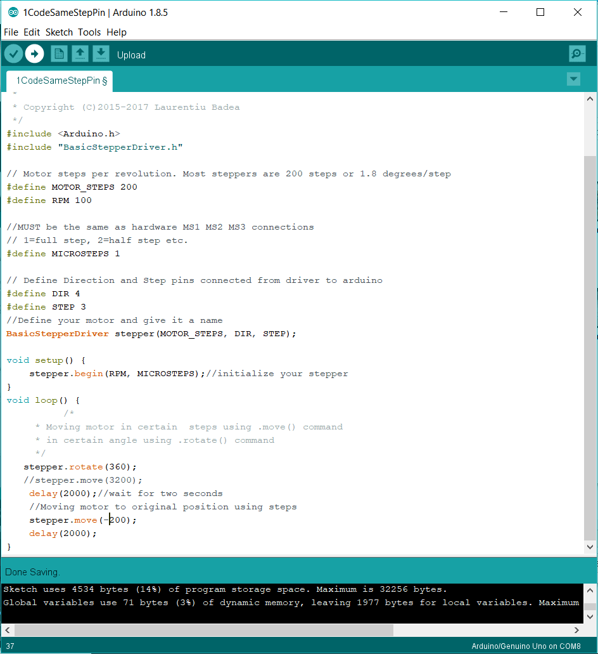Click the Upload arrow button

click(35, 54)
